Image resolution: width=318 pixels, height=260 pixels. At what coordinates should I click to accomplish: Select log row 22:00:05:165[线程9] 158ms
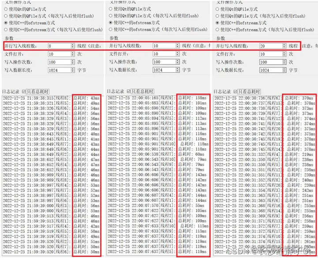coord(157,98)
